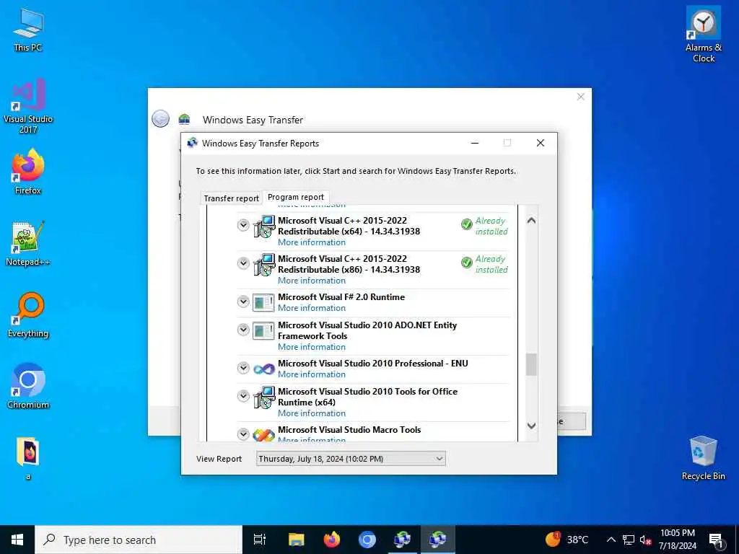Open More information for ADO.NET Entity Framework Tools

coord(312,347)
